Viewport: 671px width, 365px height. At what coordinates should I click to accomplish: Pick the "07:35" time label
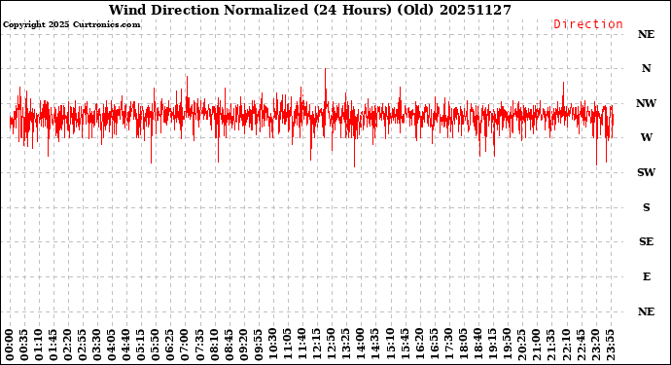200,346
